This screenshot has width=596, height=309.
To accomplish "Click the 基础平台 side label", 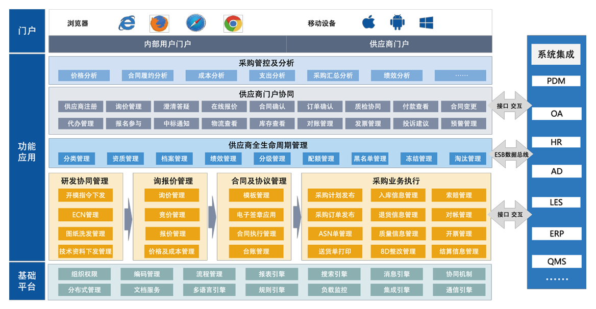I will [x=27, y=280].
